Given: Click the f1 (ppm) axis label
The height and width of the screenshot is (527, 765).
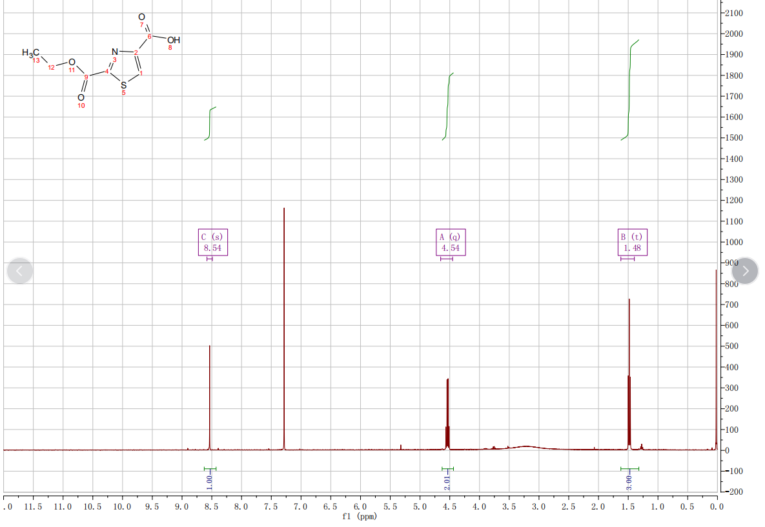Looking at the screenshot, I should (x=359, y=517).
